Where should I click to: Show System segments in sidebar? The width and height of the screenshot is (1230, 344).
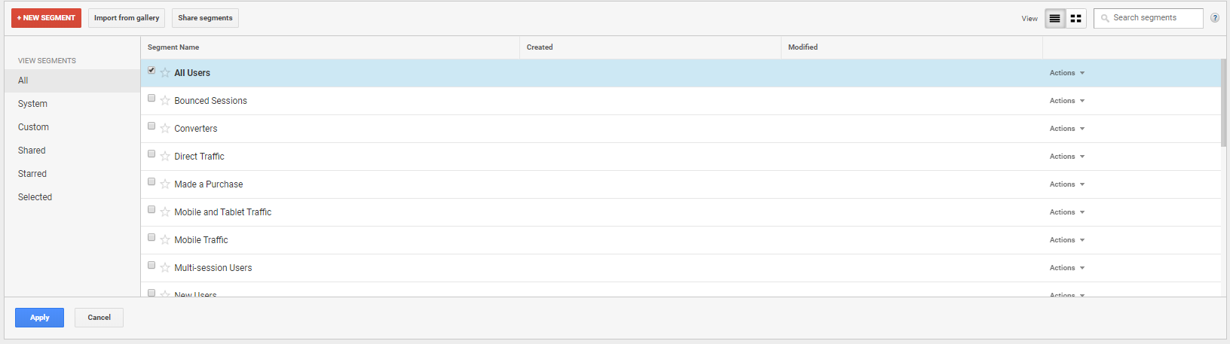[x=32, y=104]
